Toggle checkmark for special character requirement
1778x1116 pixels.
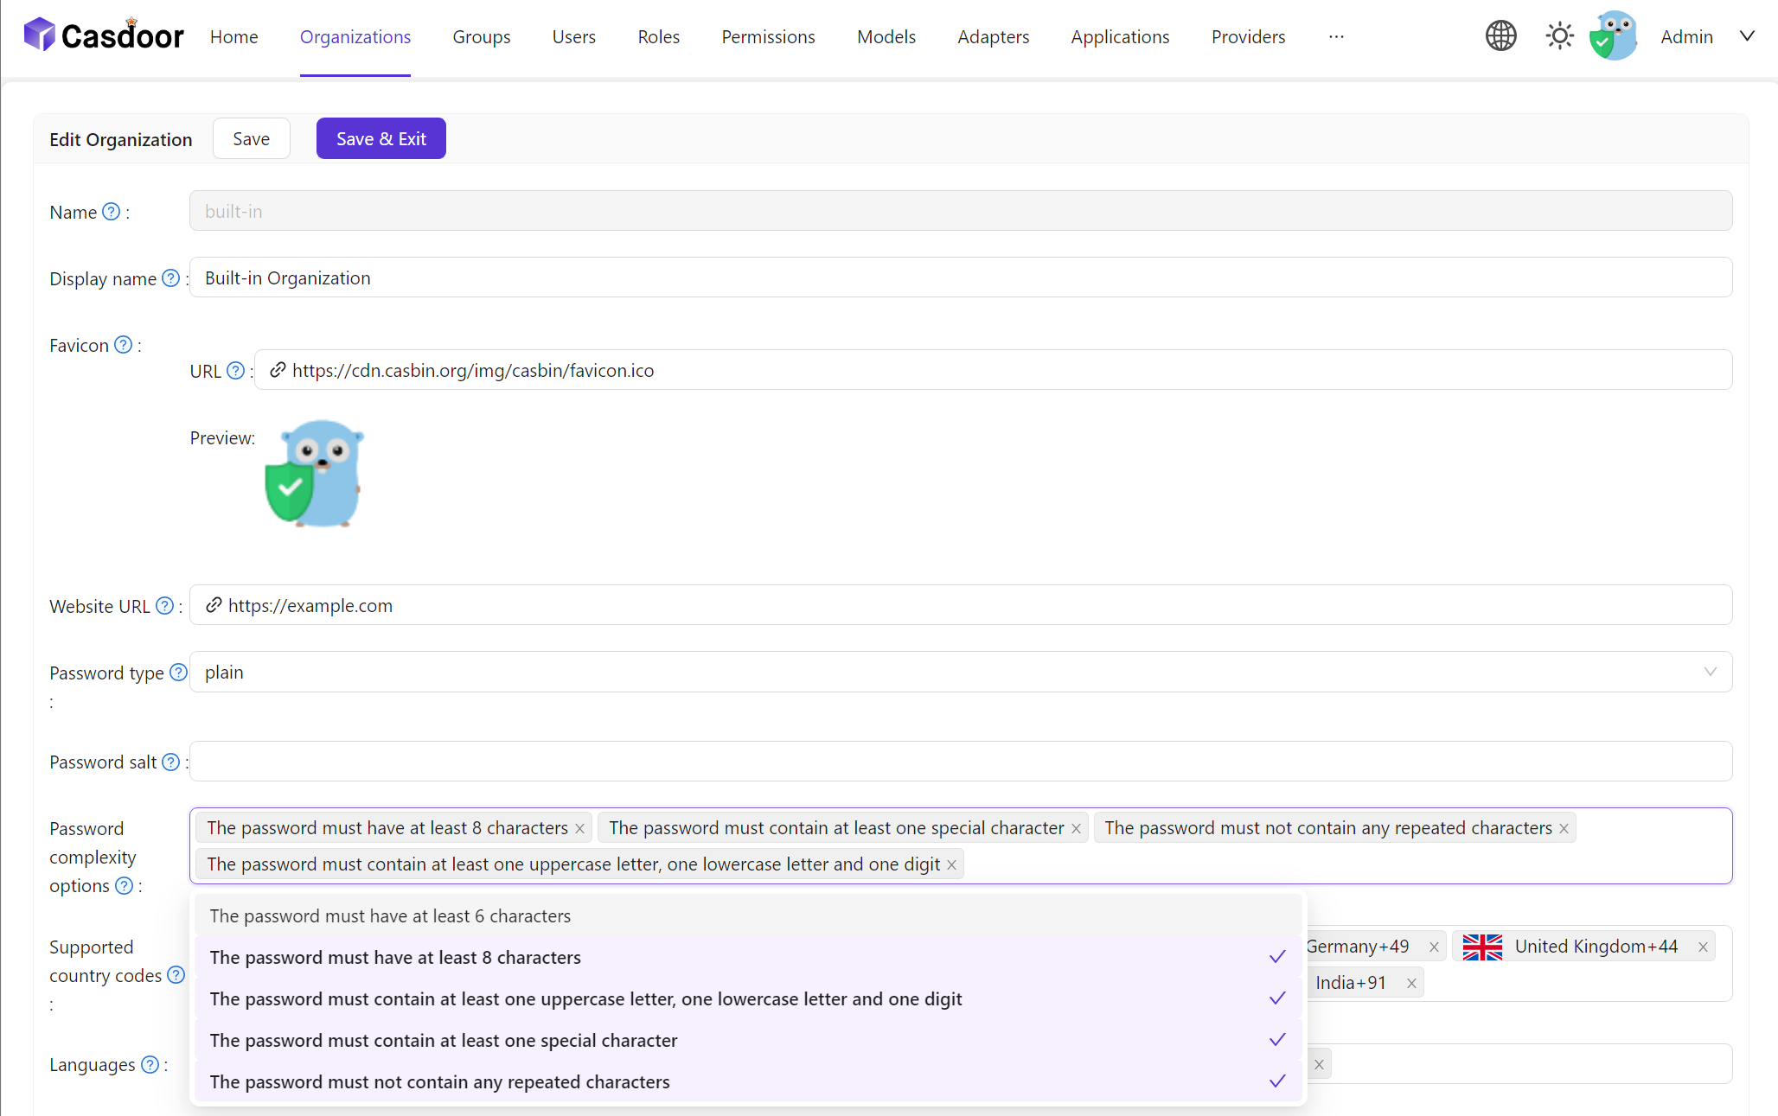(1276, 1039)
